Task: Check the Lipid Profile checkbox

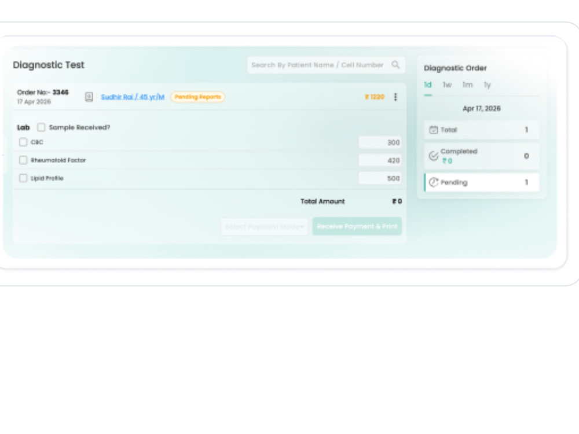Action: click(x=23, y=178)
